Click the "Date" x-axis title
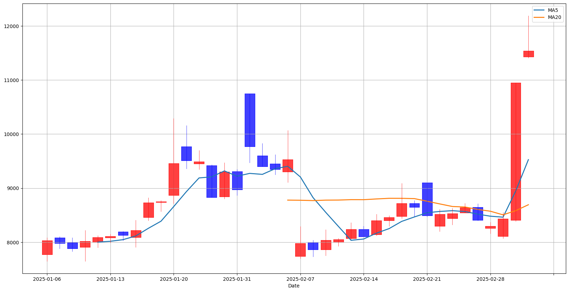569x292 pixels. click(294, 286)
